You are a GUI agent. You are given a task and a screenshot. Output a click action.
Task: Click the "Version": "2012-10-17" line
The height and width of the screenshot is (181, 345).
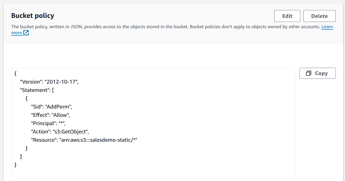point(49,82)
